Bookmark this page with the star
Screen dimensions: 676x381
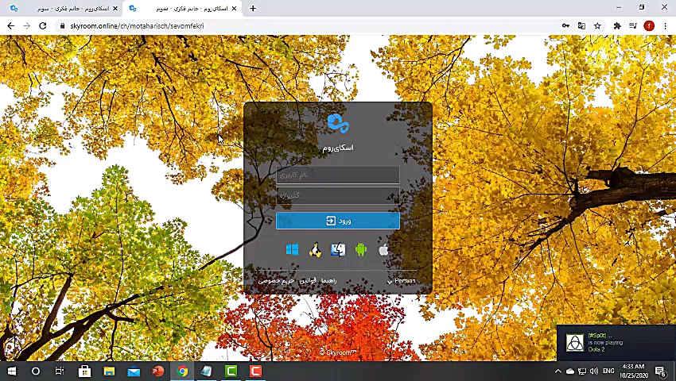pyautogui.click(x=597, y=26)
